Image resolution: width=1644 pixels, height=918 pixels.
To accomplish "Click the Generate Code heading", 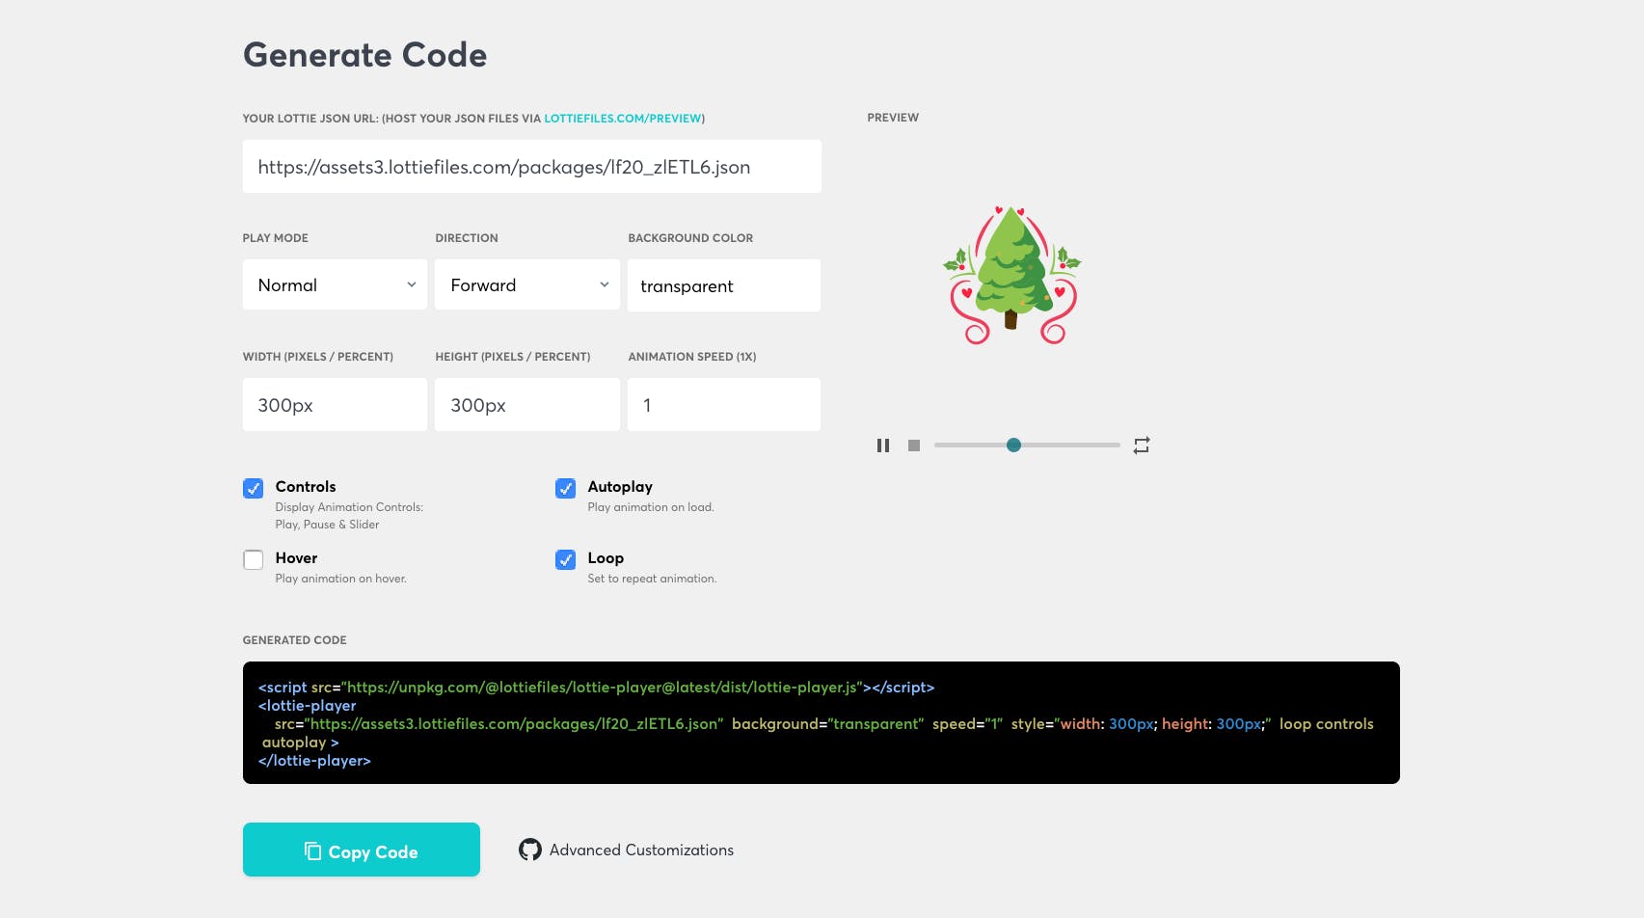I will [365, 55].
